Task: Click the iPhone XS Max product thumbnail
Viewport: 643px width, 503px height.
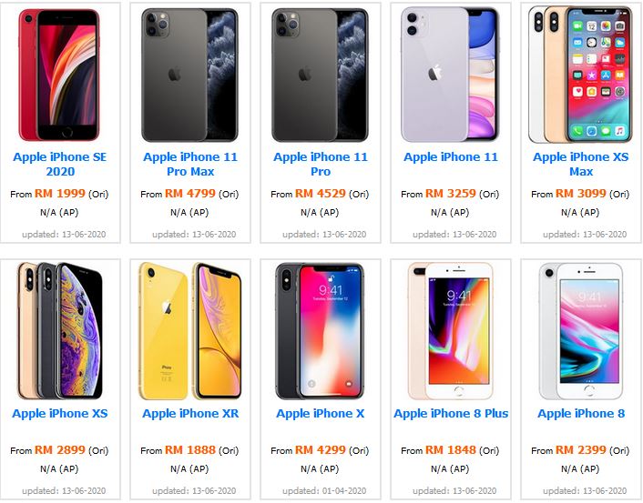Action: (580, 75)
